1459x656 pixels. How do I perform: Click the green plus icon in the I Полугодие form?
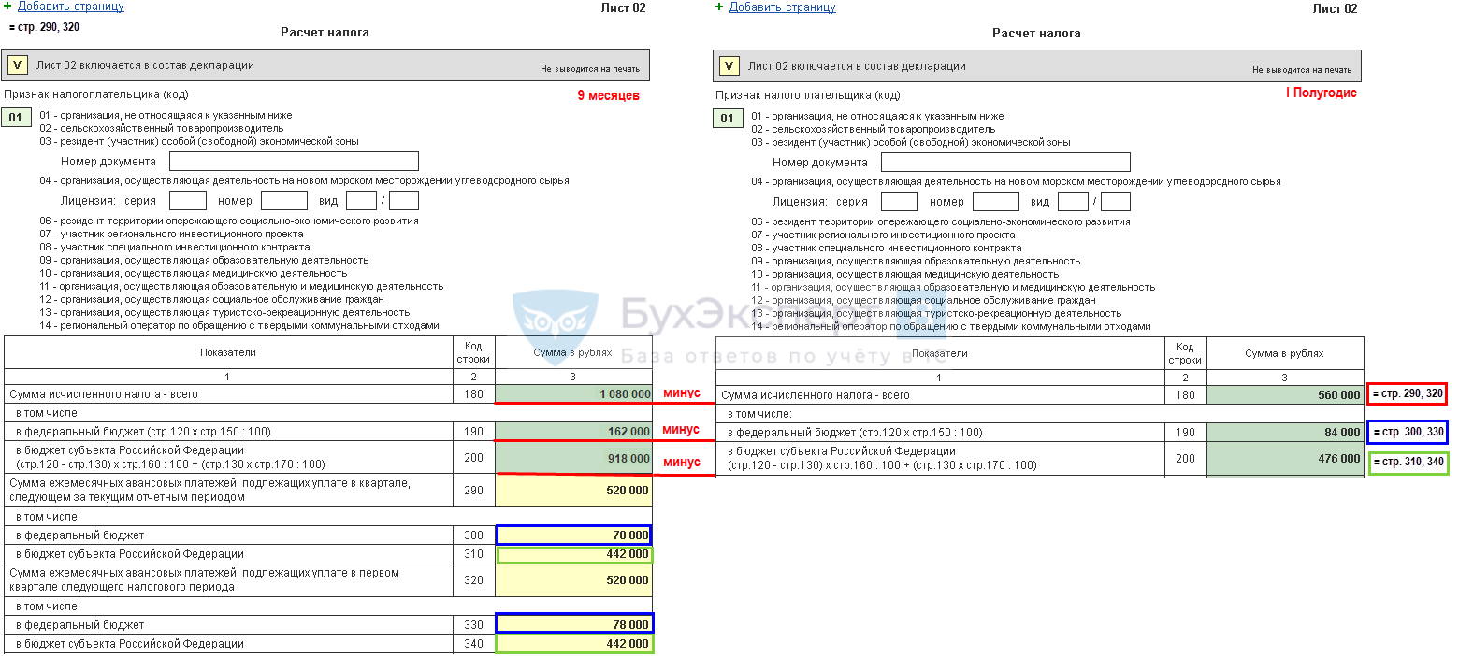click(719, 7)
